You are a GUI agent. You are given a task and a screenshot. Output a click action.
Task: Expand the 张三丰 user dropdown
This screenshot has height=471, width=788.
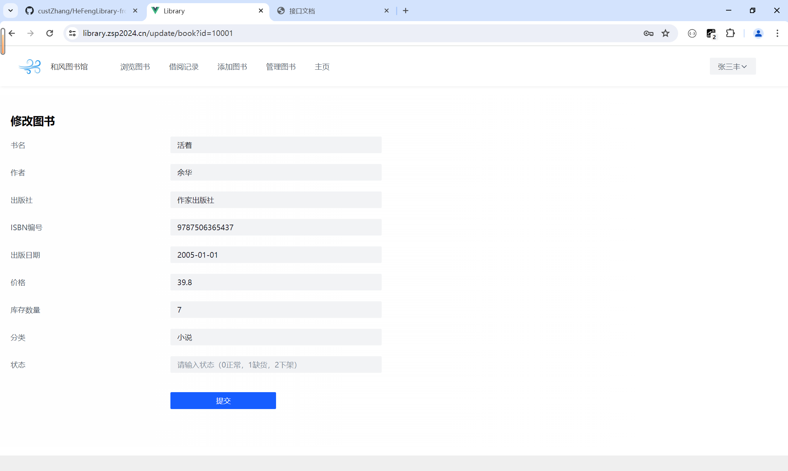[732, 66]
